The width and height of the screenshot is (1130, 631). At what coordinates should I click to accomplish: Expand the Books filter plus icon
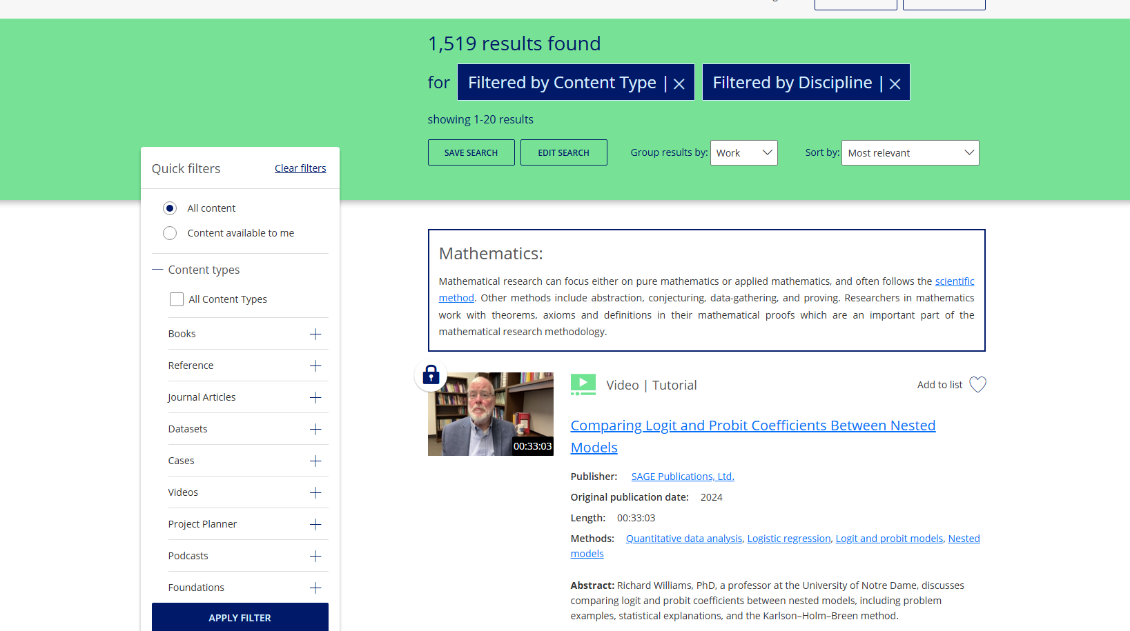point(315,334)
